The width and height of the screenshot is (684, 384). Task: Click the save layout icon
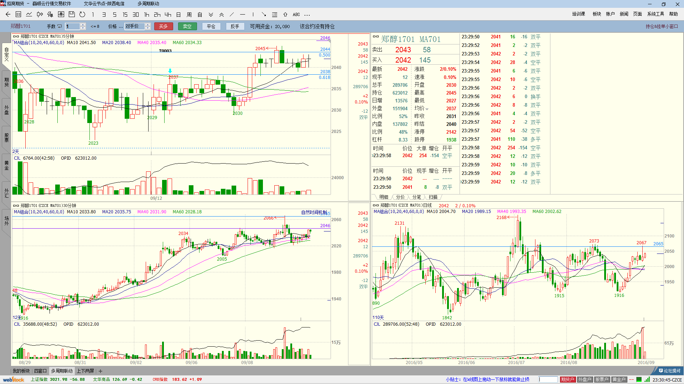[72, 15]
